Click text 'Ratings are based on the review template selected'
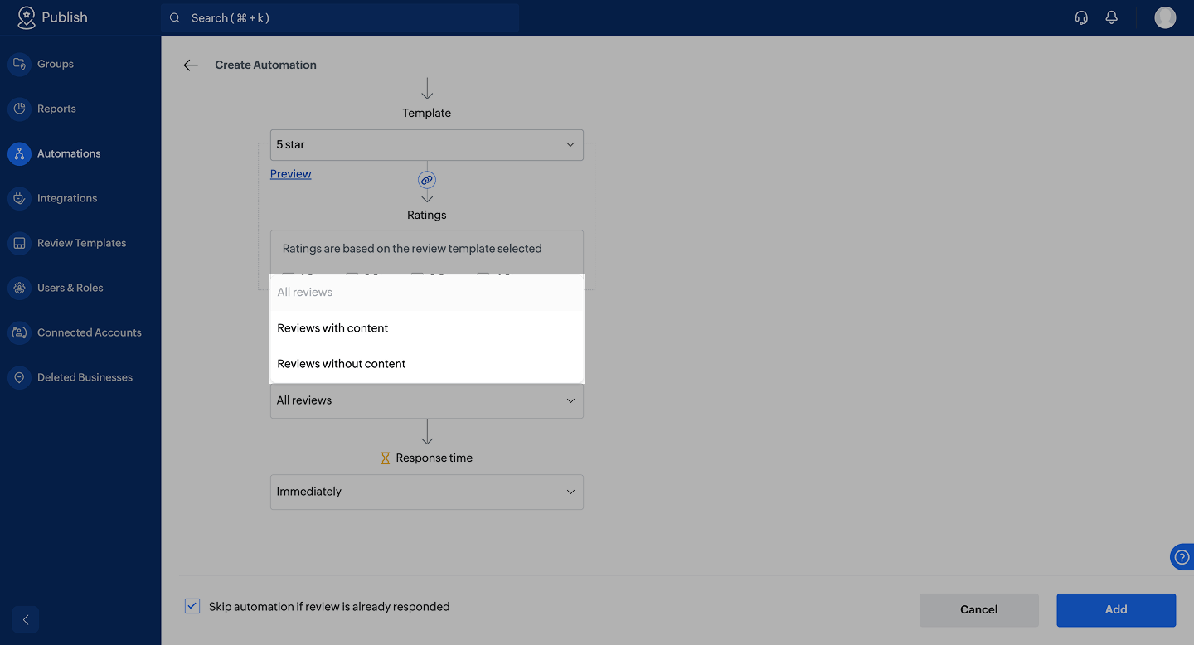This screenshot has height=645, width=1194. pos(412,248)
